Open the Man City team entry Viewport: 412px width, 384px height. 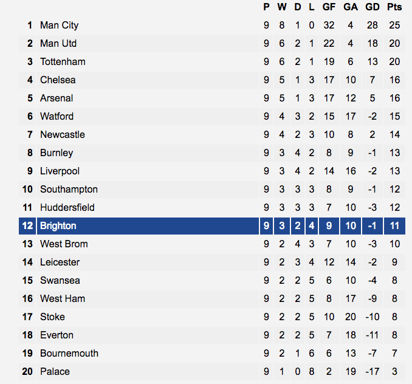[x=59, y=26]
